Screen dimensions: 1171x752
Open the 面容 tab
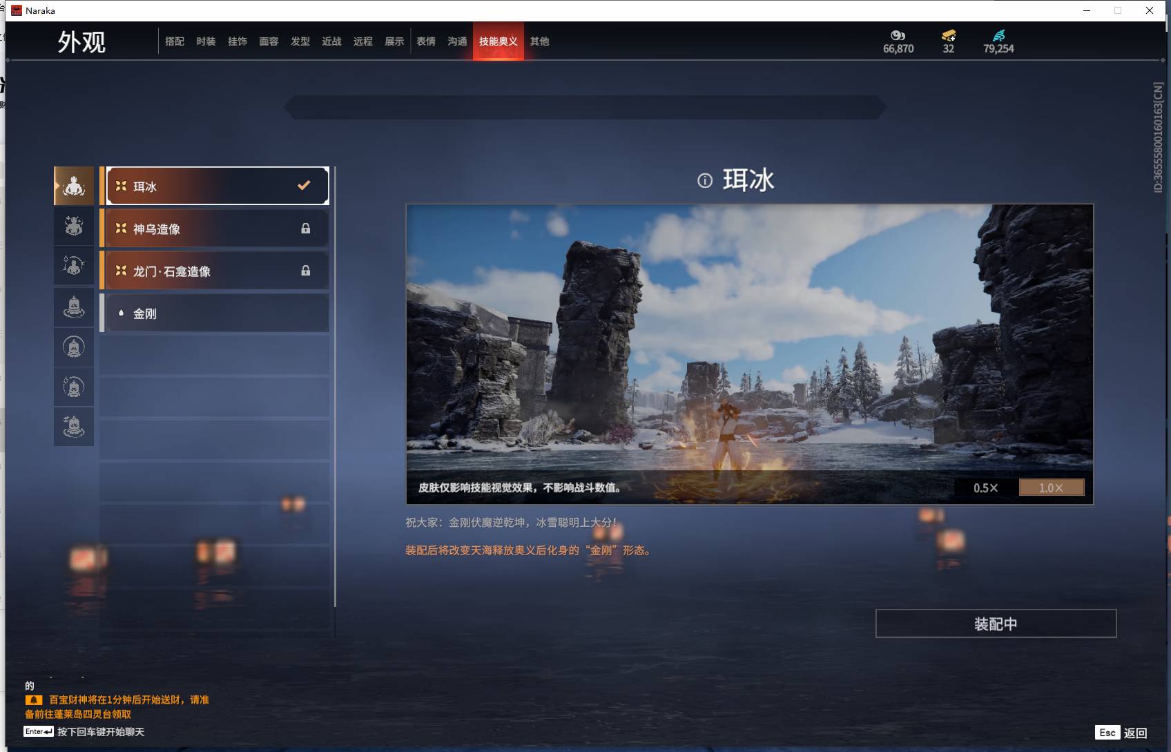click(269, 41)
